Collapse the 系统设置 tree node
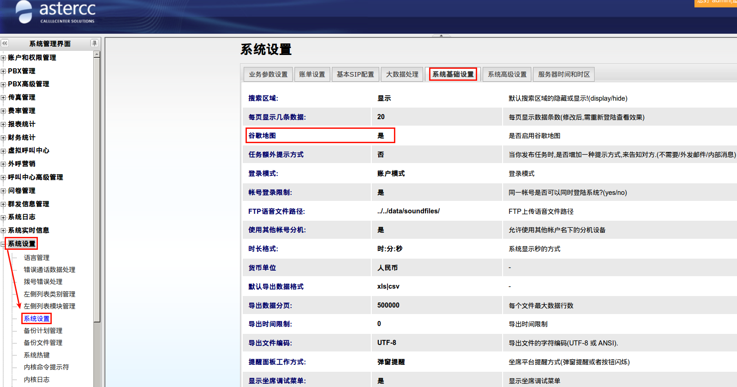This screenshot has height=387, width=737. coord(3,244)
